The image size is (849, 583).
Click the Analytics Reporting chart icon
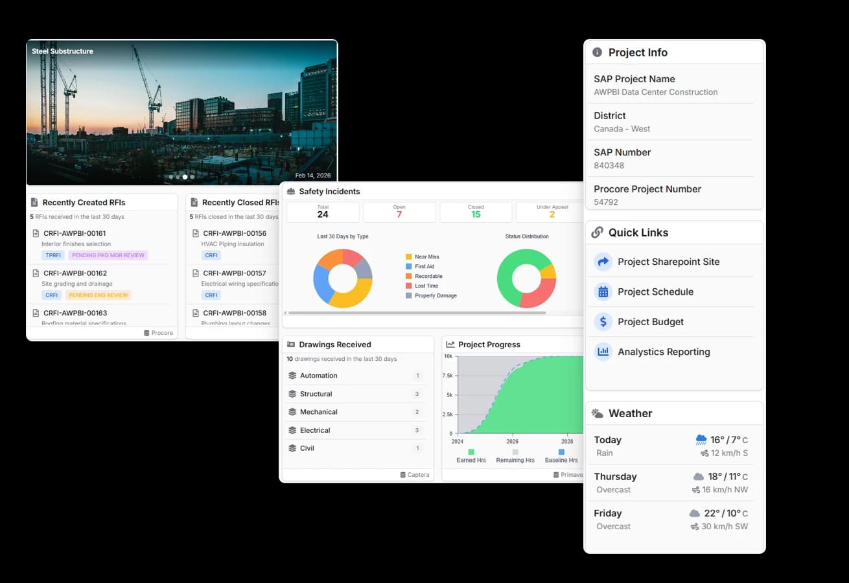click(x=603, y=352)
